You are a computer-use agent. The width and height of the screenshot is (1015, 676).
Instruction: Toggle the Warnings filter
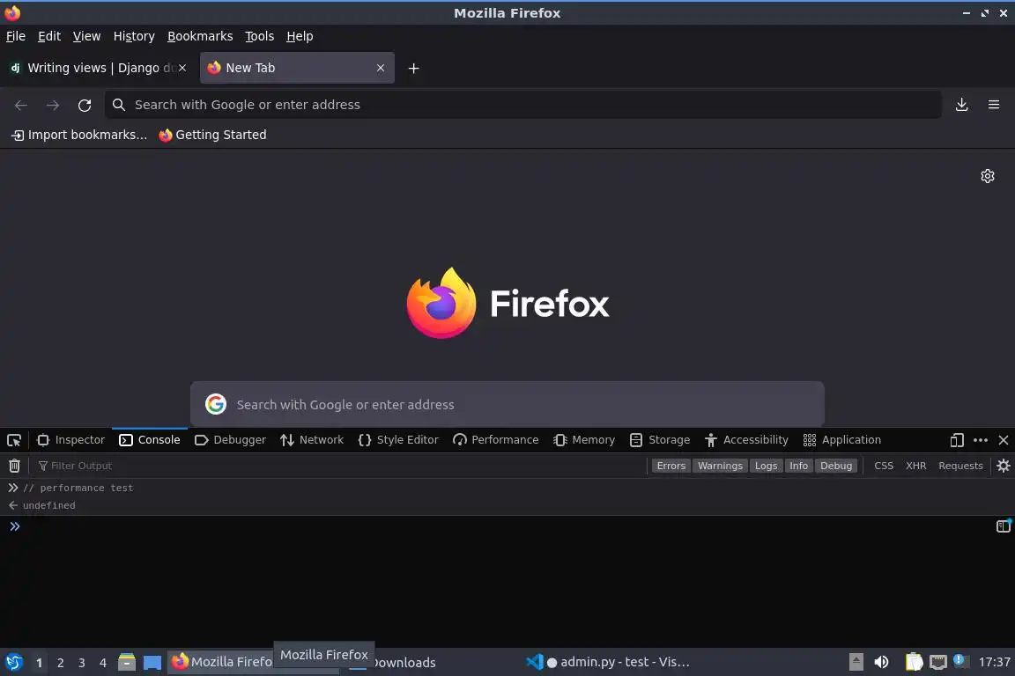pyautogui.click(x=720, y=466)
